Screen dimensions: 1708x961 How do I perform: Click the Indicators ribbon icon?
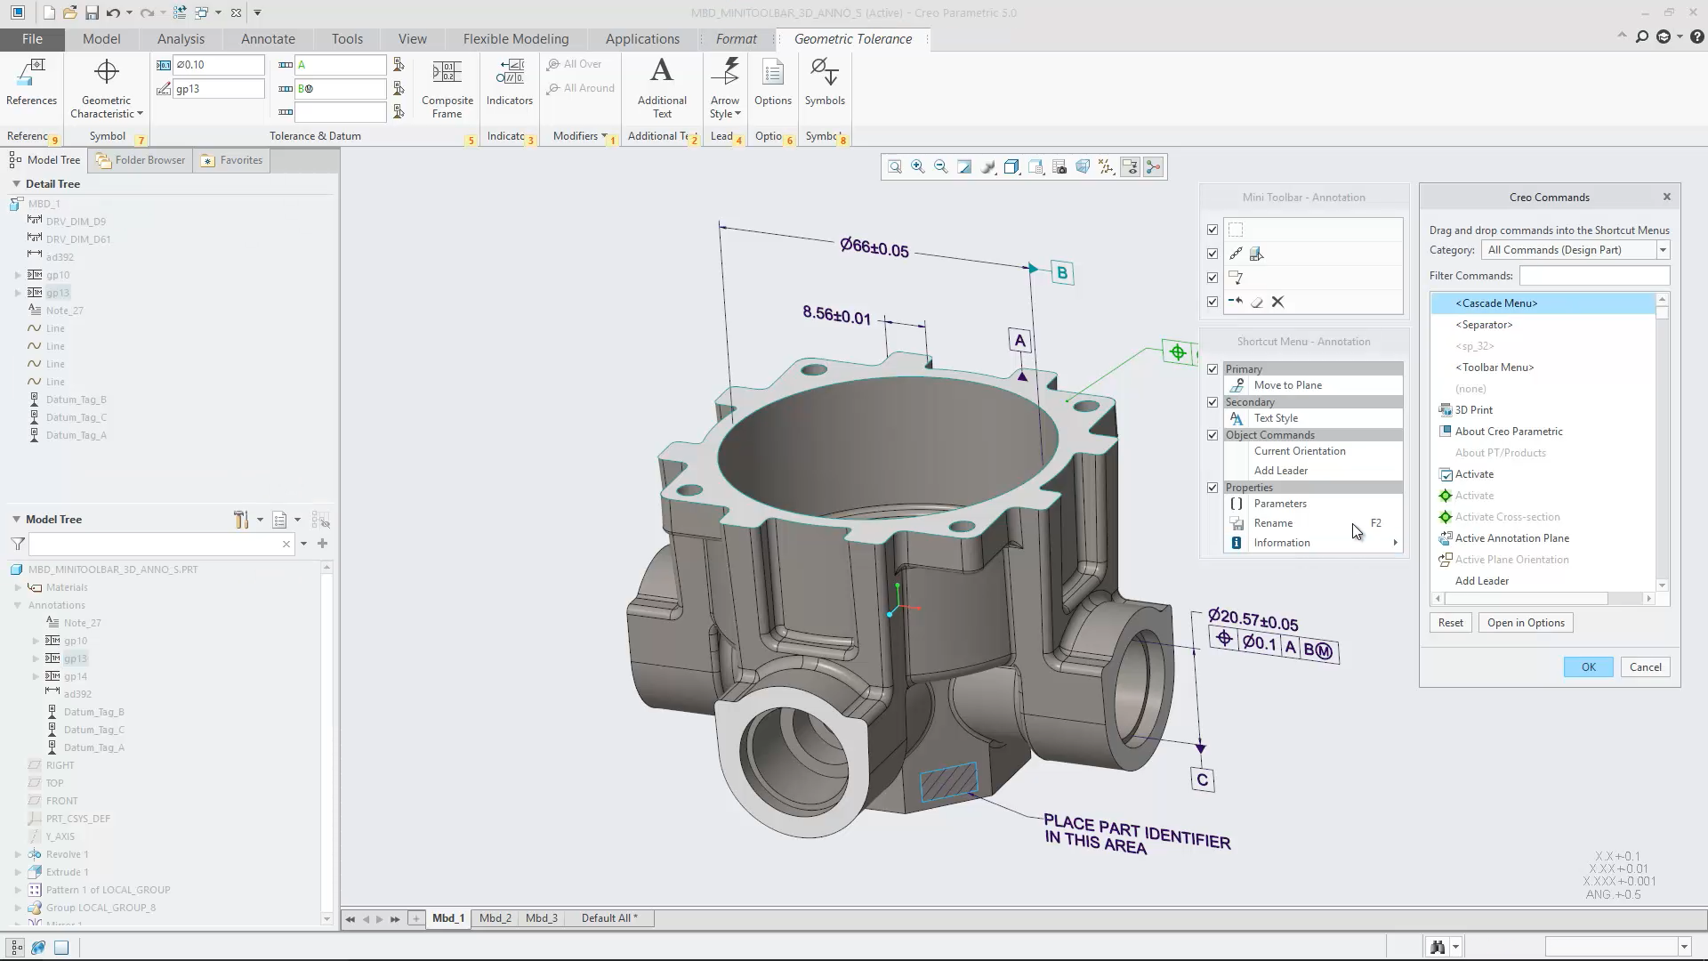click(x=509, y=82)
